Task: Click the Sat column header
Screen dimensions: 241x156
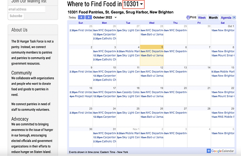Action: [222, 23]
